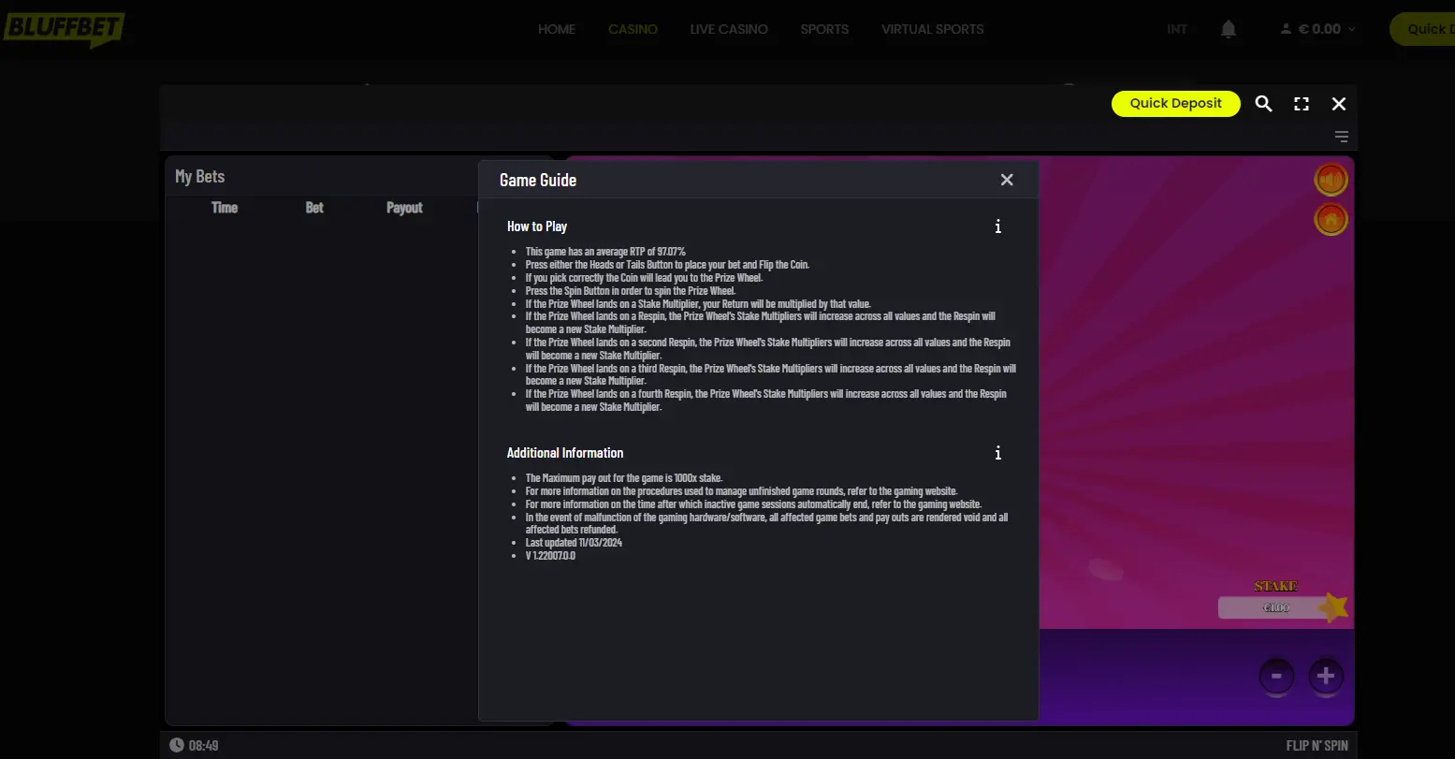Click the Maximum pay out 1000x line
Image resolution: width=1455 pixels, height=759 pixels.
click(x=624, y=478)
